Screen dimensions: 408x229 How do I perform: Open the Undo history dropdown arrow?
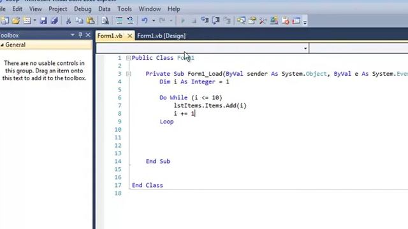click(x=154, y=20)
